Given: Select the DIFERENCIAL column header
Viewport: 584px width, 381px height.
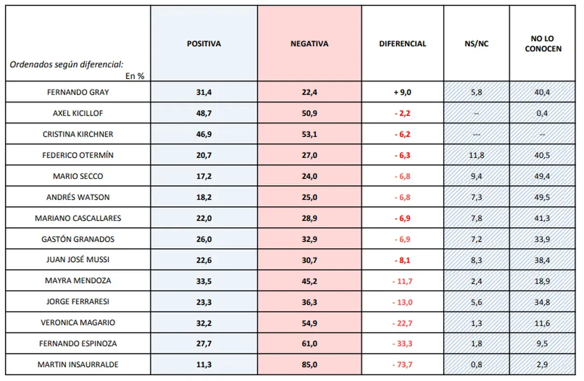Looking at the screenshot, I should pos(402,44).
